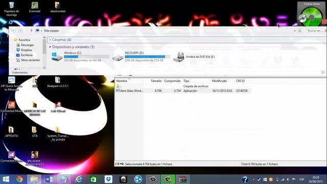Open the Beatpad v.0.3.5.1 folder

tap(58, 82)
